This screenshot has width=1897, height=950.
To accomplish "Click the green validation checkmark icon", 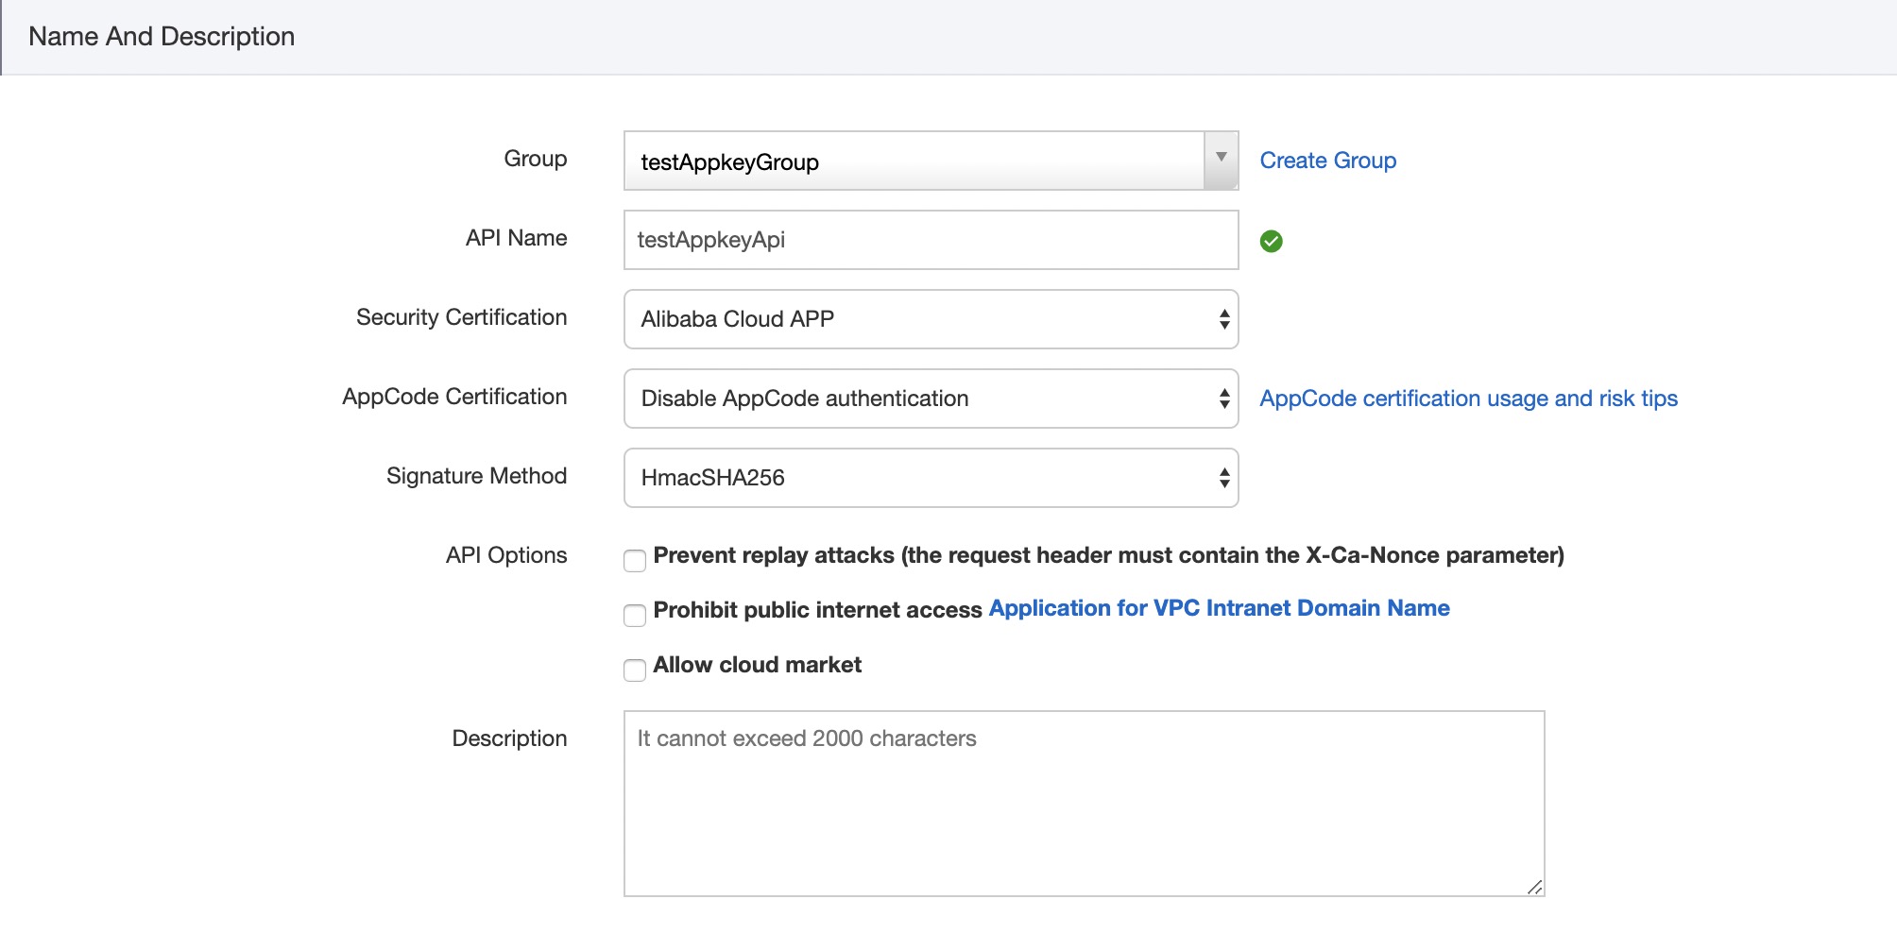I will click(x=1271, y=241).
